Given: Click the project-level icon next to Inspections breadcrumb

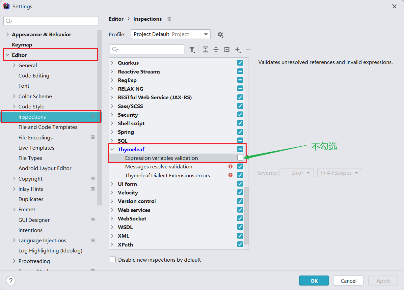Looking at the screenshot, I should point(169,19).
